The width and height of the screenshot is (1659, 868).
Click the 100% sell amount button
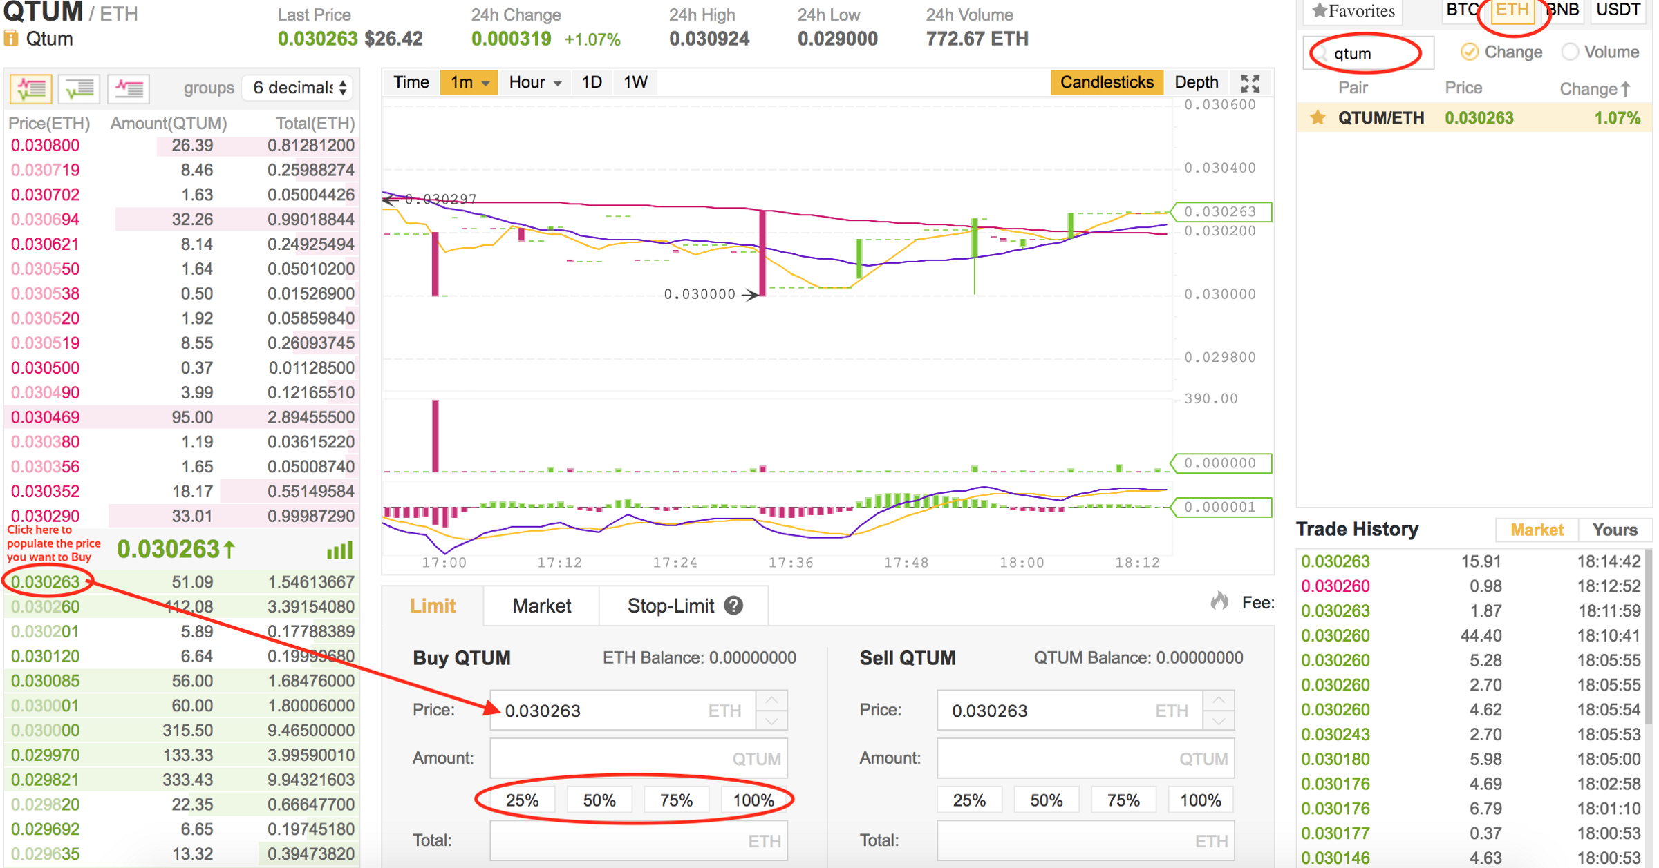(1200, 800)
